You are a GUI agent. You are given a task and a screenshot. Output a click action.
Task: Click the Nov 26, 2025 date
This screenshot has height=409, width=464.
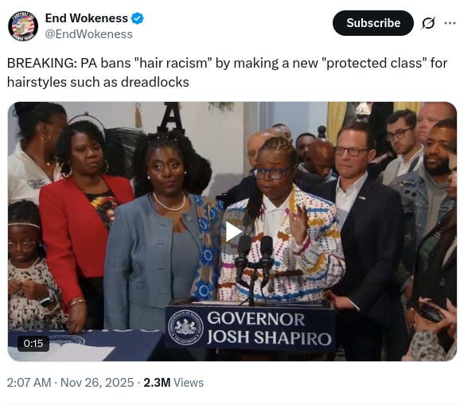tap(97, 383)
